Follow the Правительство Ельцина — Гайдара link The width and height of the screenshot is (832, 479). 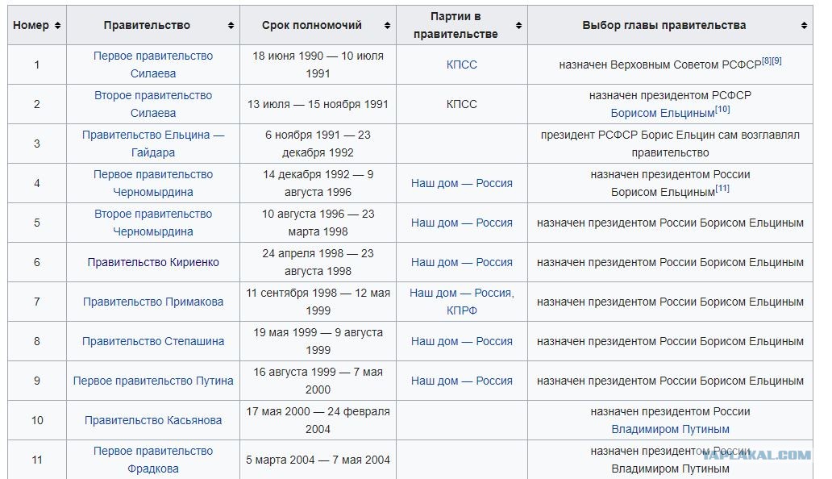[153, 144]
